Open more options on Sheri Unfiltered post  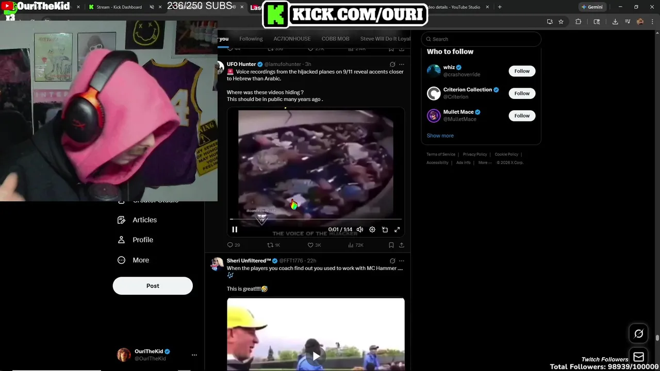402,261
